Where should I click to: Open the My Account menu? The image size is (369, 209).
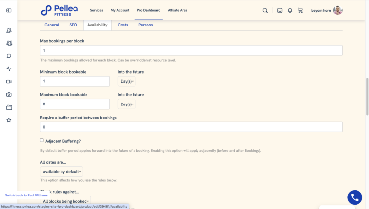click(120, 10)
